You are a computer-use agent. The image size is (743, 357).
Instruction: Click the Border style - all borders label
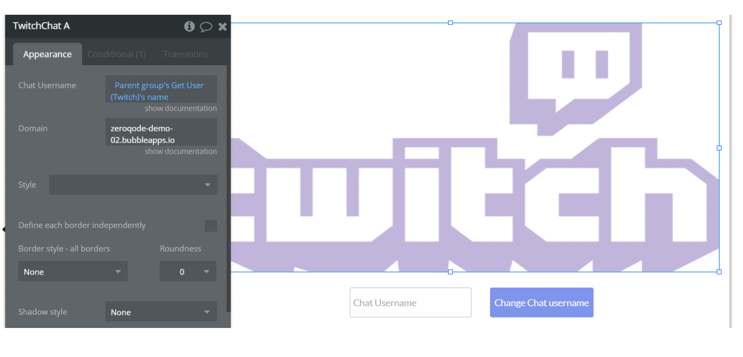point(64,248)
